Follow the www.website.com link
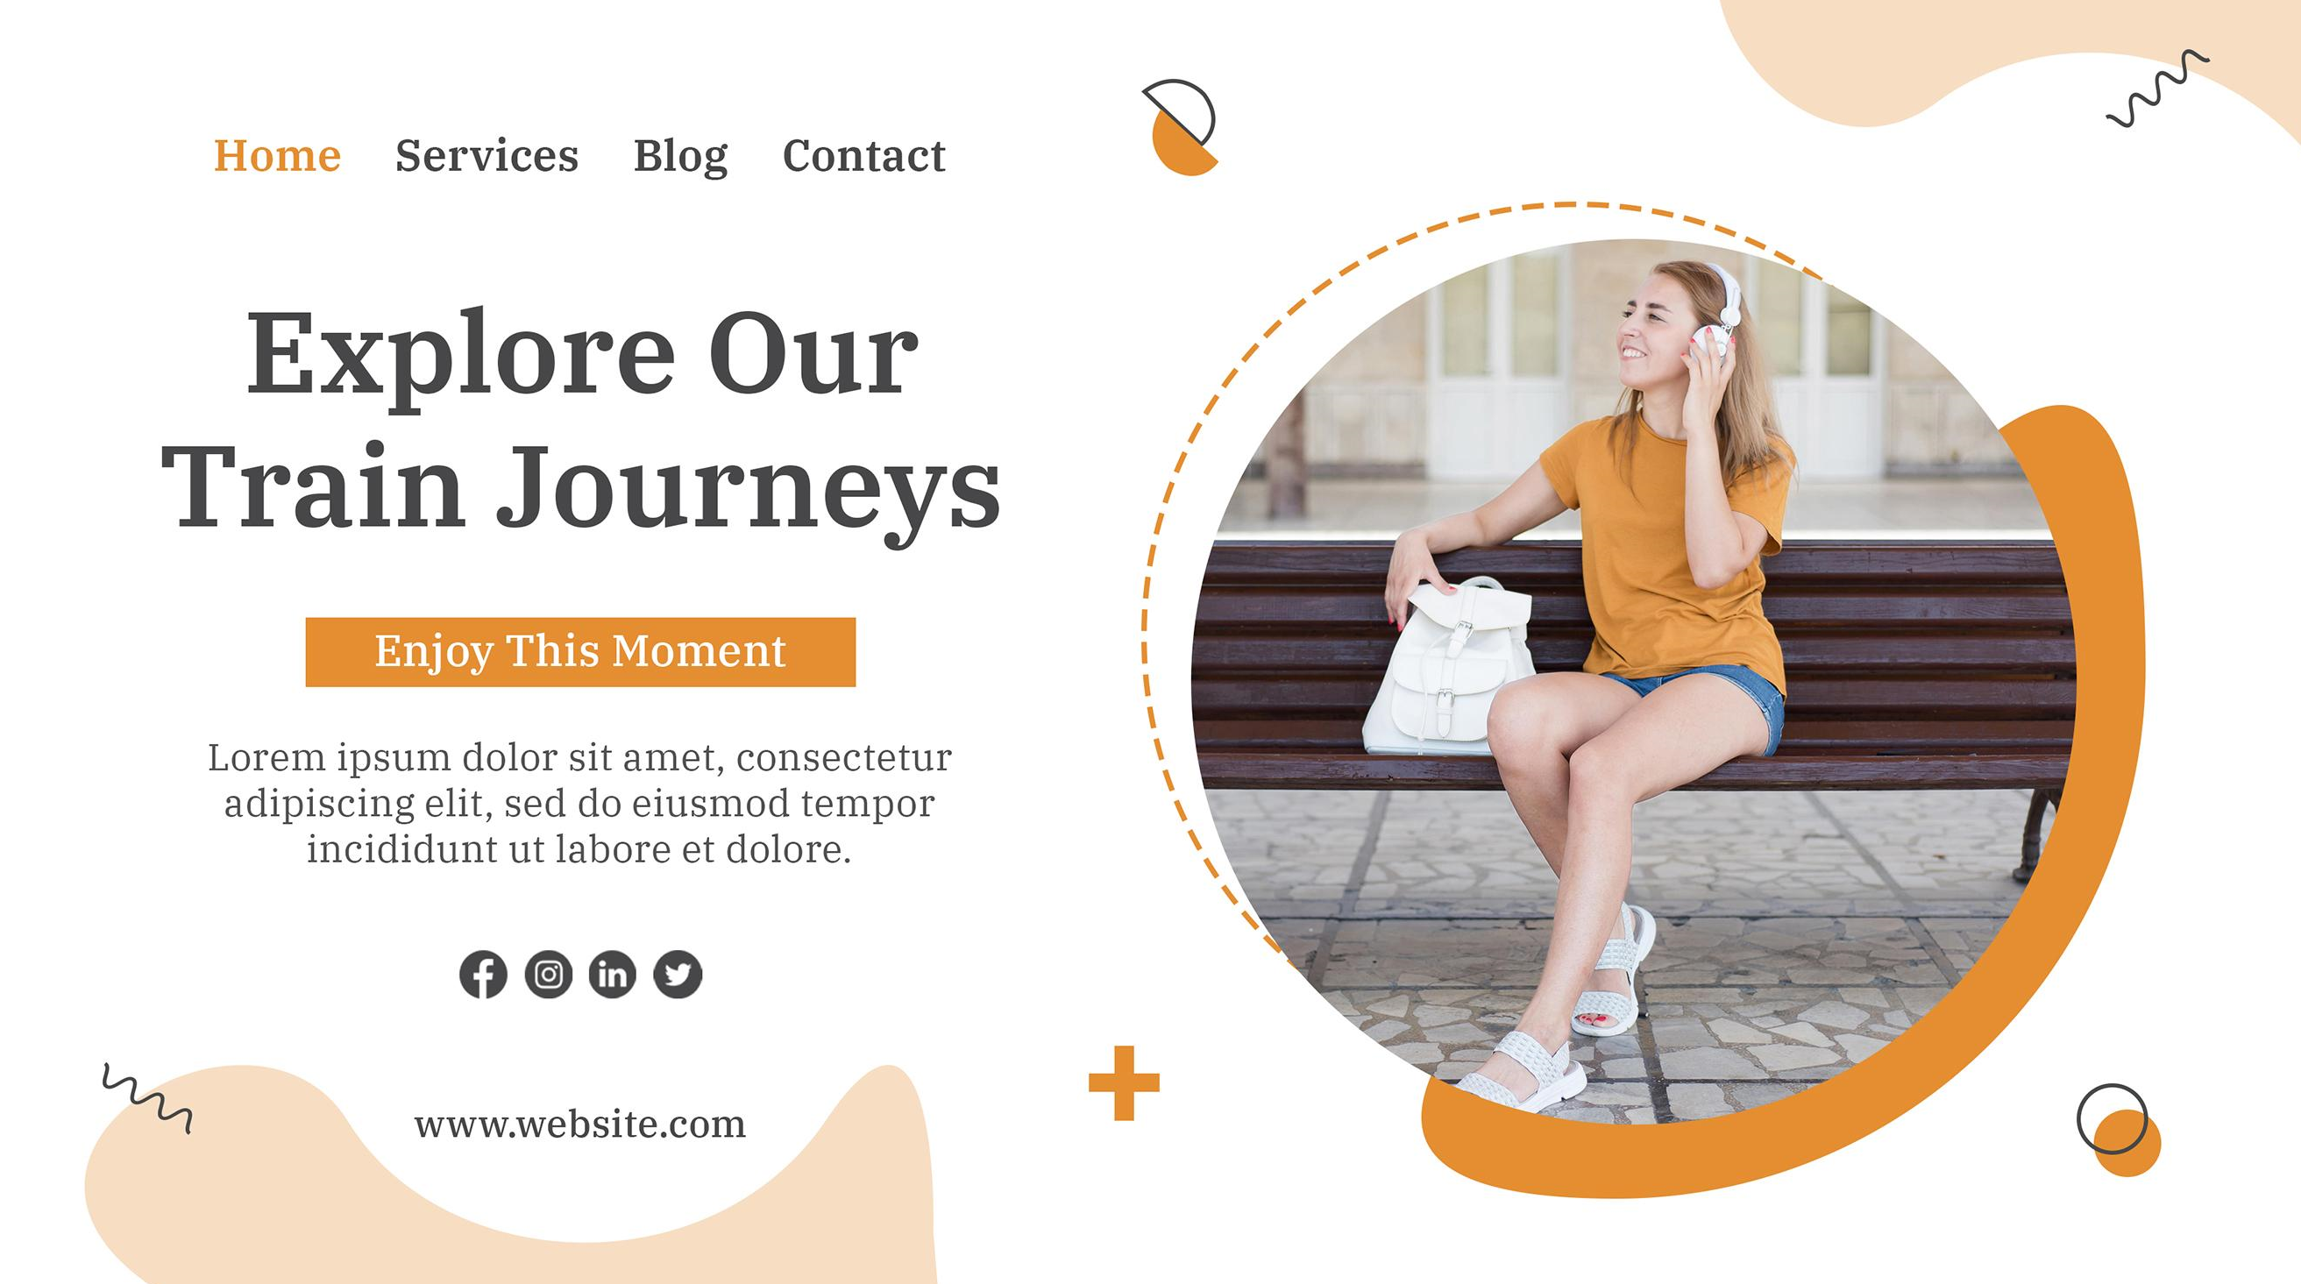This screenshot has height=1284, width=2301. click(579, 1124)
